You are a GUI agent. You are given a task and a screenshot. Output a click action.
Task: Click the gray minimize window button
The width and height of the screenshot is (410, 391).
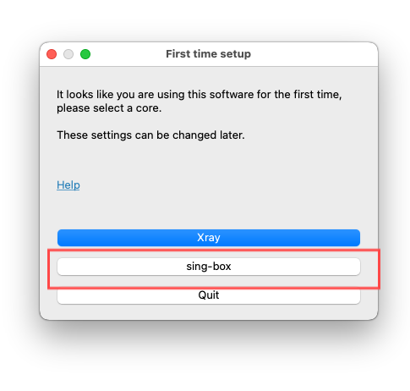pos(68,54)
